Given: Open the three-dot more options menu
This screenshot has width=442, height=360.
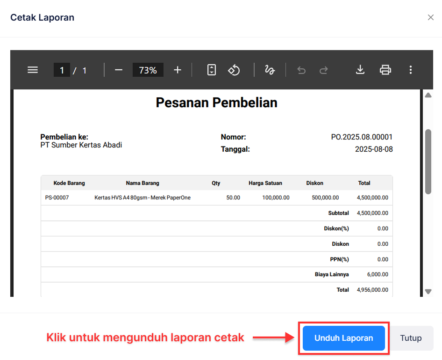Looking at the screenshot, I should [x=411, y=70].
